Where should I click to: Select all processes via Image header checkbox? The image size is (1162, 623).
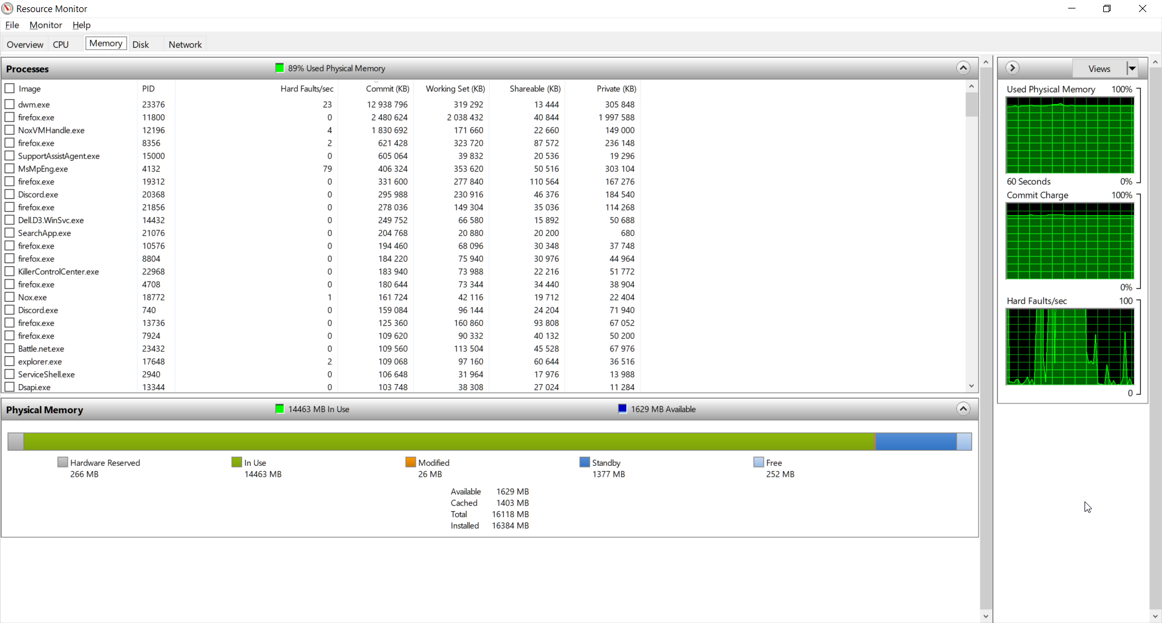[x=10, y=88]
